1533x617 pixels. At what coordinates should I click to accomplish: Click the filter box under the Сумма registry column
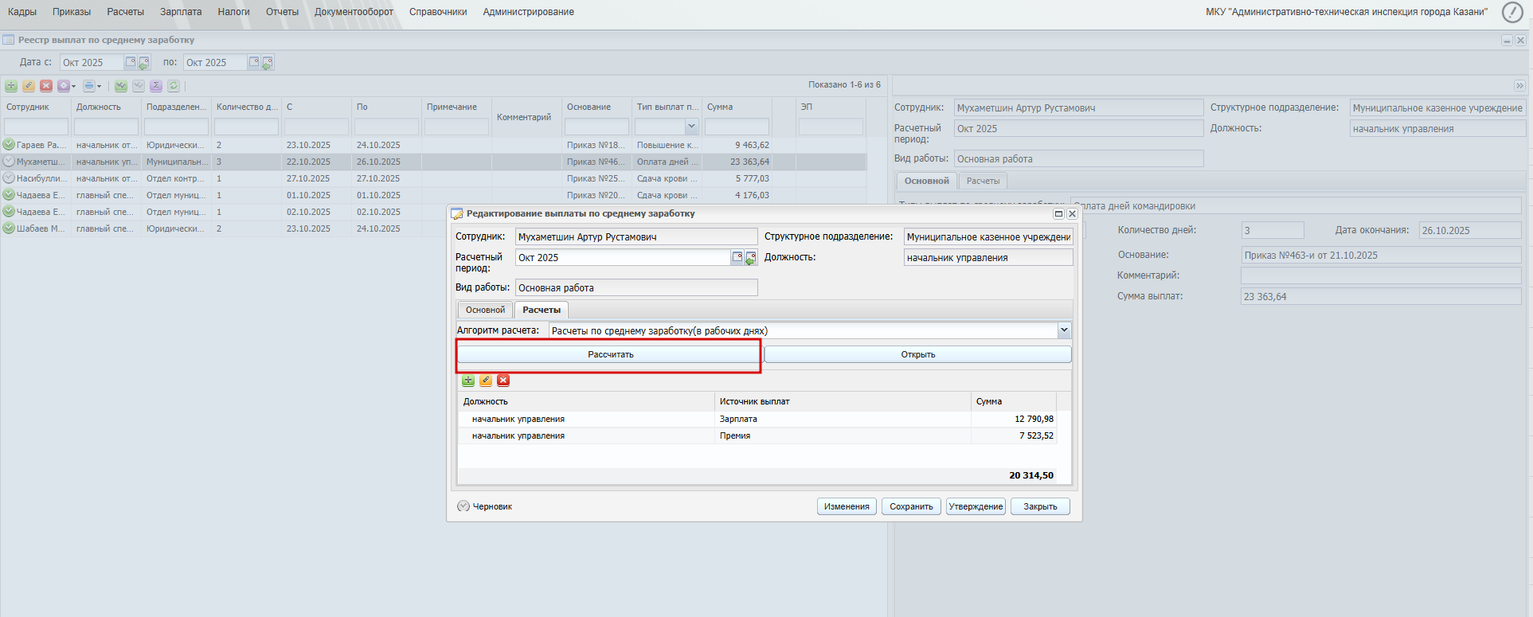point(737,127)
